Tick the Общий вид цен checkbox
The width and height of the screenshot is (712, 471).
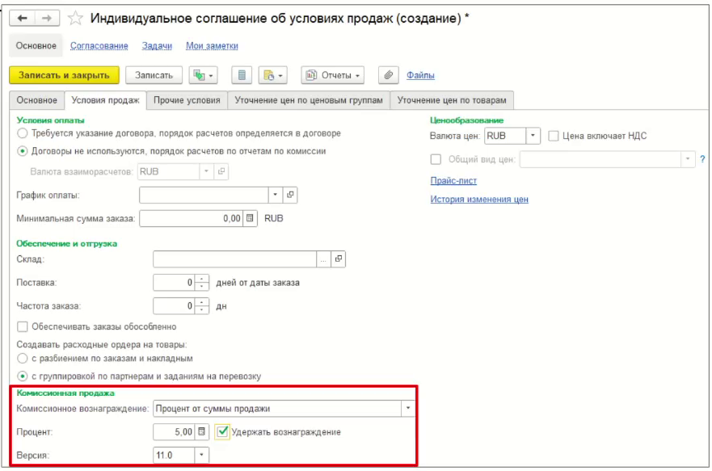click(x=436, y=159)
